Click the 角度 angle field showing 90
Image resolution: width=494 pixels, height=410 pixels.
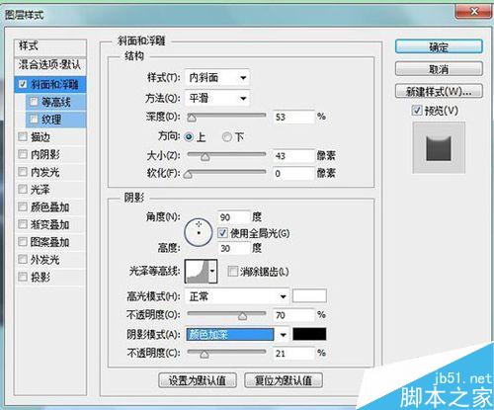[x=233, y=217]
